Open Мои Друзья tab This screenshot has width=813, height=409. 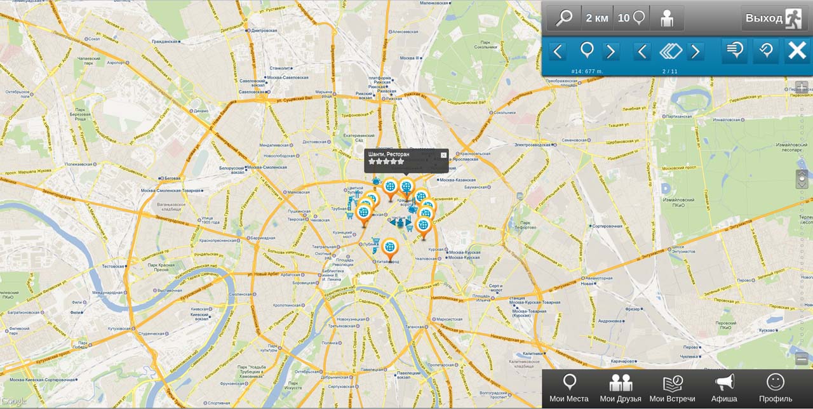pyautogui.click(x=621, y=389)
